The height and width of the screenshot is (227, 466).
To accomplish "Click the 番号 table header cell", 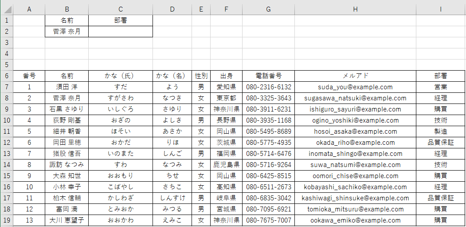I will [x=29, y=76].
